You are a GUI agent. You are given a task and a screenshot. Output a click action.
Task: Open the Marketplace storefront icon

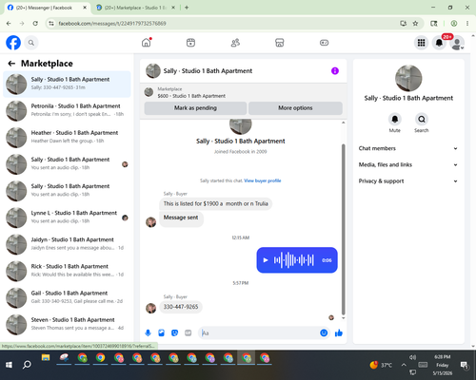tap(280, 43)
